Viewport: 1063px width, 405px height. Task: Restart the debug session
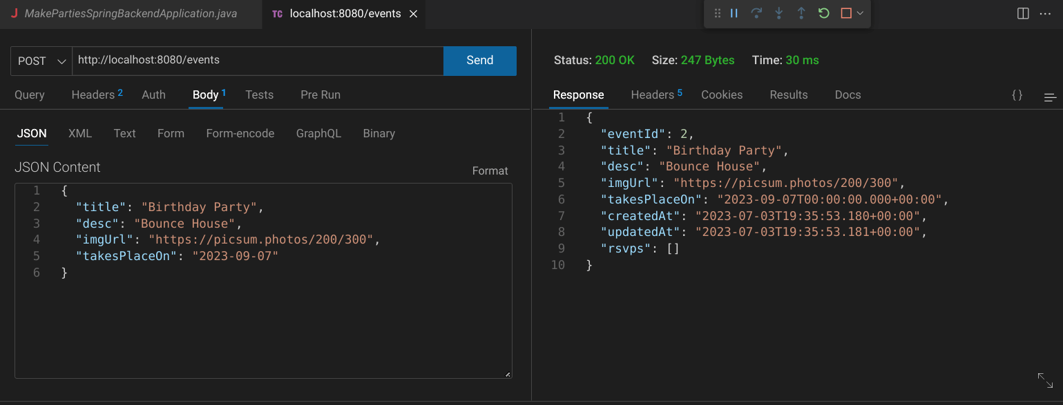[823, 13]
